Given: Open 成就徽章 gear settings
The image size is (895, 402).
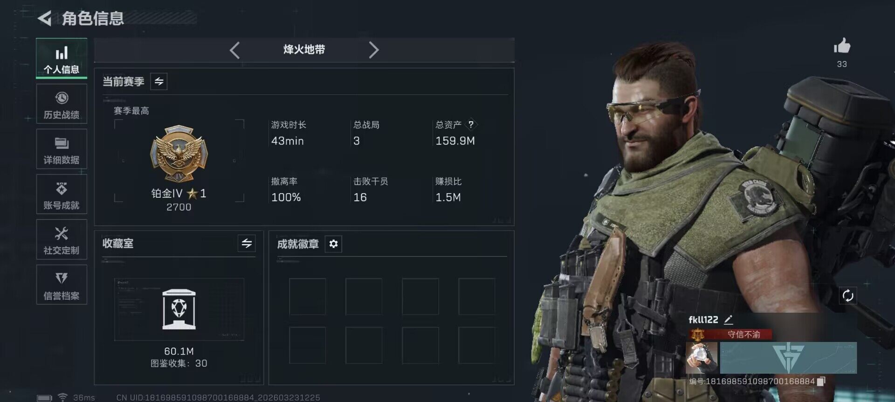Looking at the screenshot, I should [333, 244].
